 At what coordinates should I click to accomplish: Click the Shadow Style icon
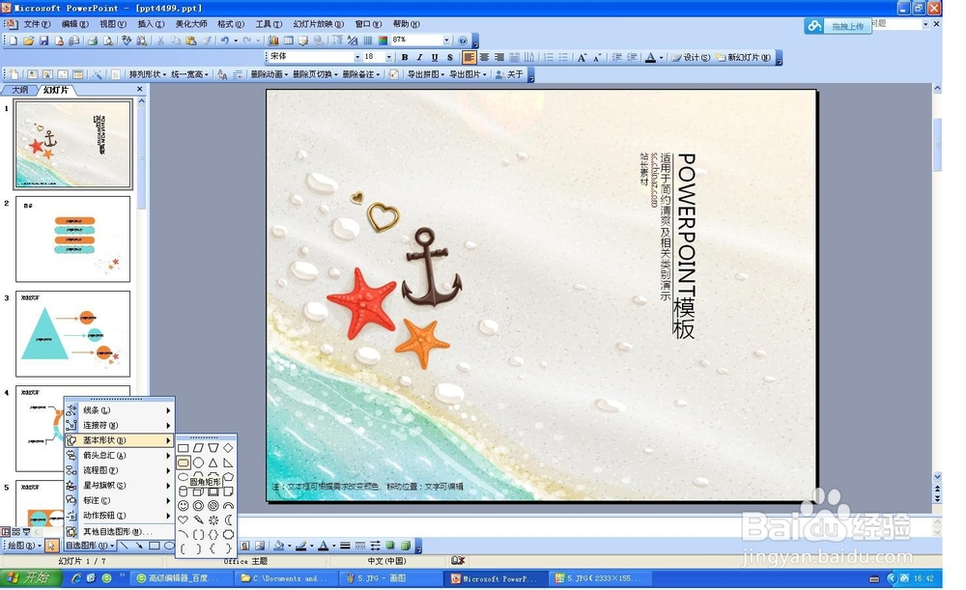point(390,546)
